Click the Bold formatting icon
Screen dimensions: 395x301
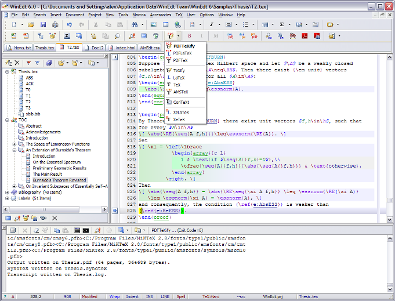[x=189, y=36]
